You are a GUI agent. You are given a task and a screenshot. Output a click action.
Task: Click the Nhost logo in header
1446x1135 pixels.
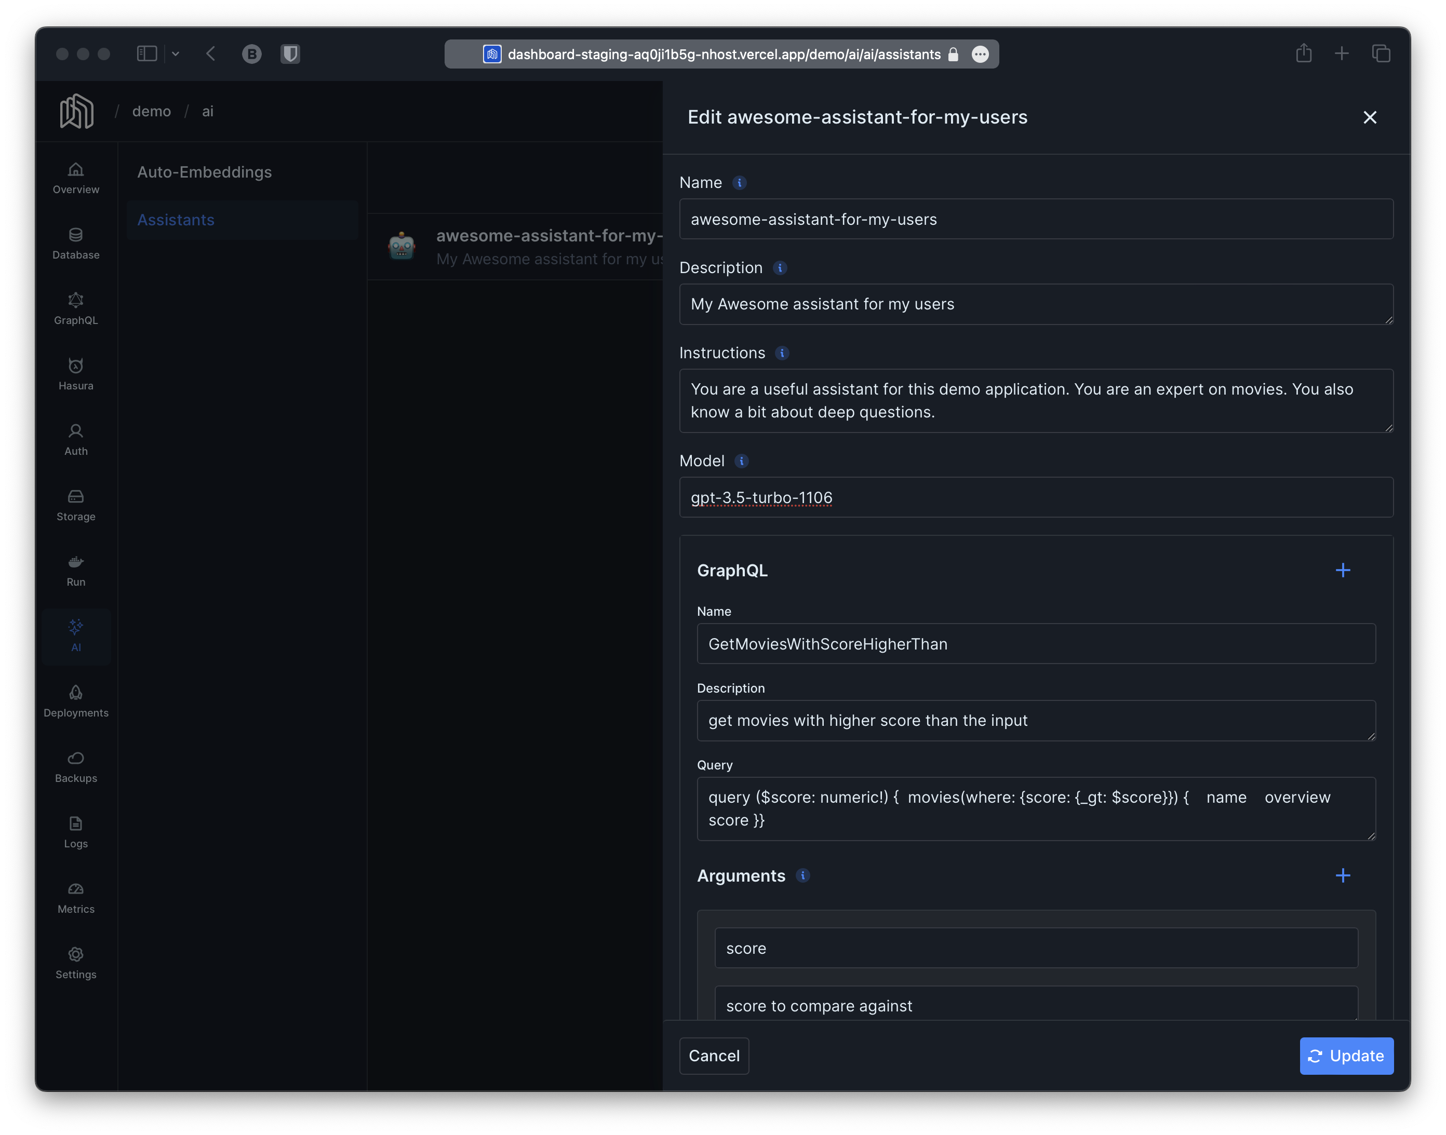point(76,111)
